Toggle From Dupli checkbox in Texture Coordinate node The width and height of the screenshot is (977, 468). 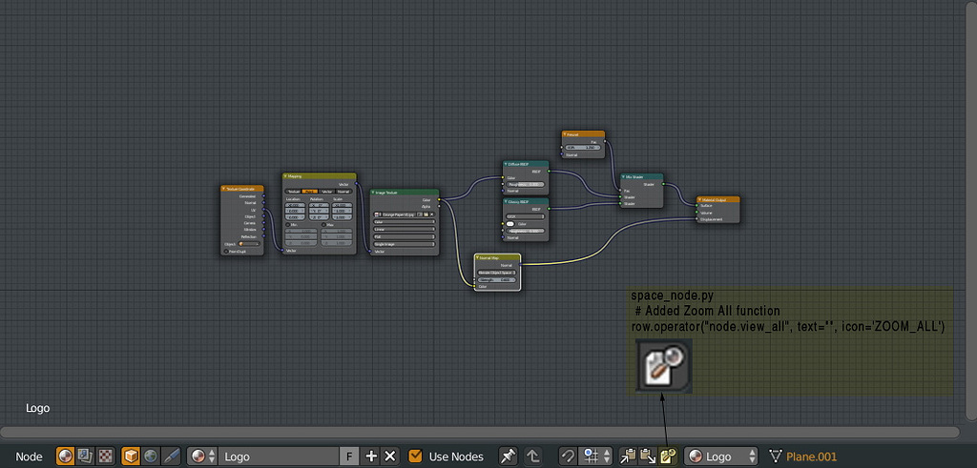pos(226,252)
